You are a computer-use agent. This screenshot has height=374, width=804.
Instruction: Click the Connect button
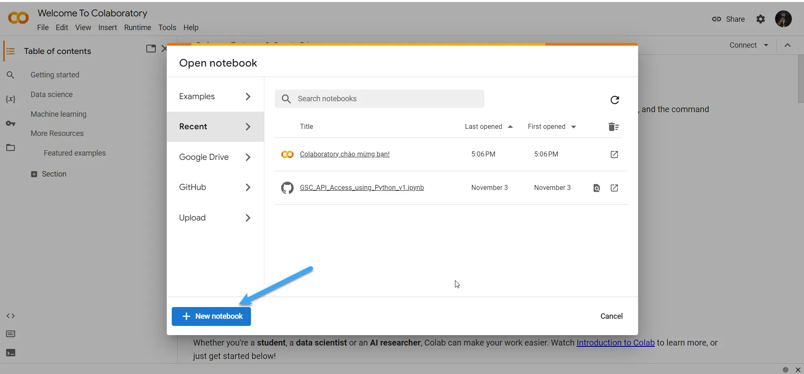coord(743,45)
